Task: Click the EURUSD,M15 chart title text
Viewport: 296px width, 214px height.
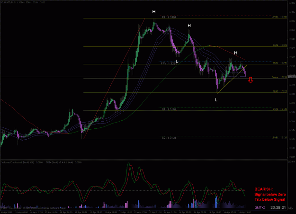Action: [x=23, y=3]
